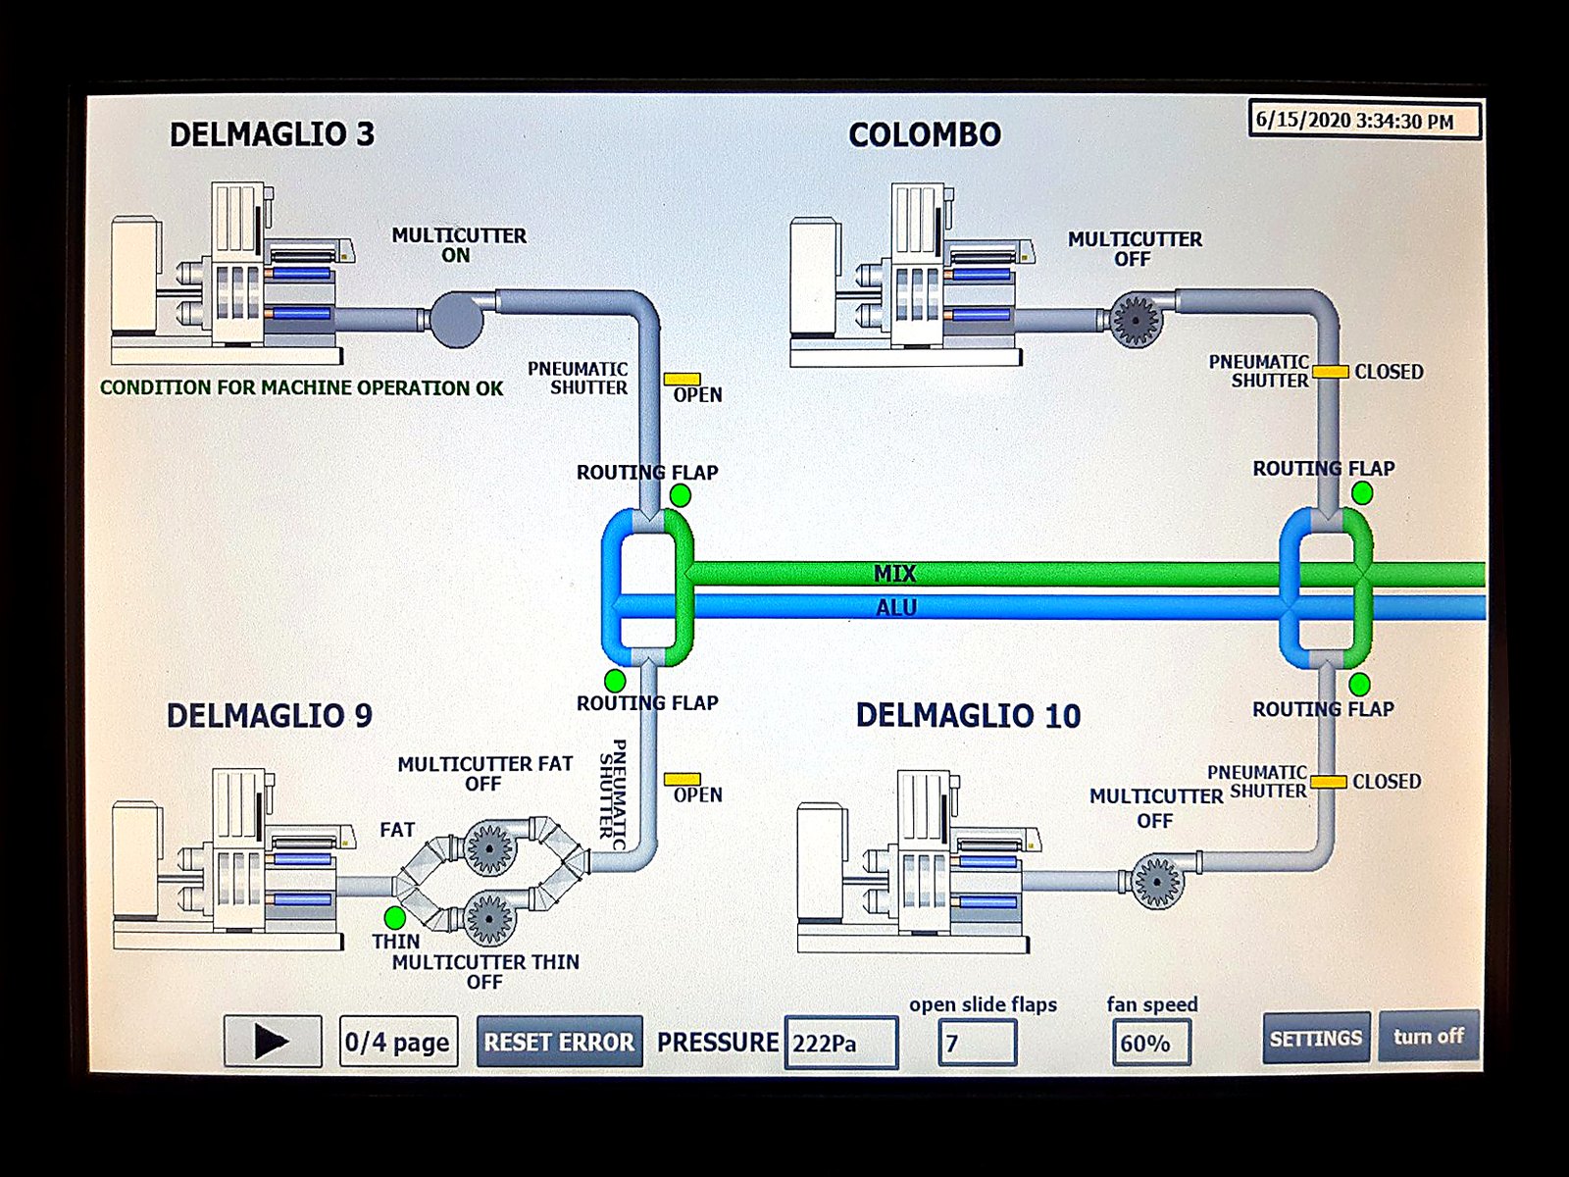
Task: Click CONDITION FOR MACHINE OPERATION OK message
Action: 301,387
